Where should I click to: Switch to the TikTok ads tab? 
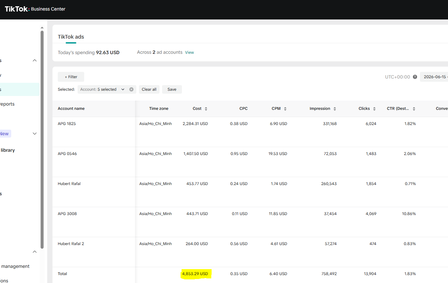click(71, 37)
